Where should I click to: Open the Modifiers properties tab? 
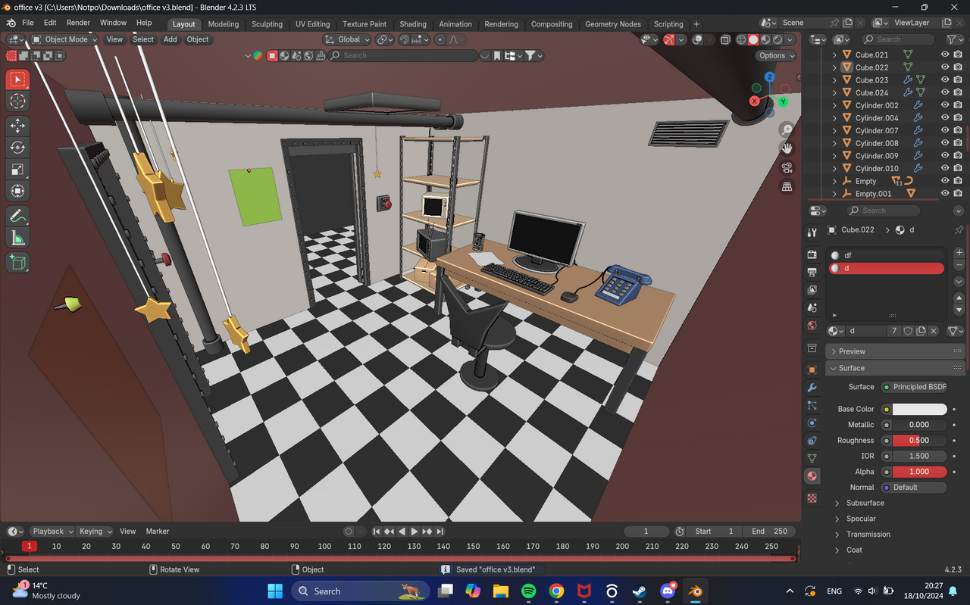click(812, 388)
